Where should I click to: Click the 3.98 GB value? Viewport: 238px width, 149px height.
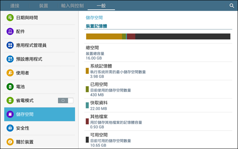coord(97,77)
